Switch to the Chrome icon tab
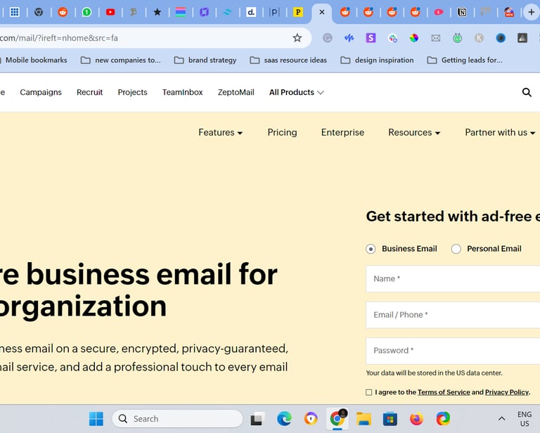 tap(39, 13)
